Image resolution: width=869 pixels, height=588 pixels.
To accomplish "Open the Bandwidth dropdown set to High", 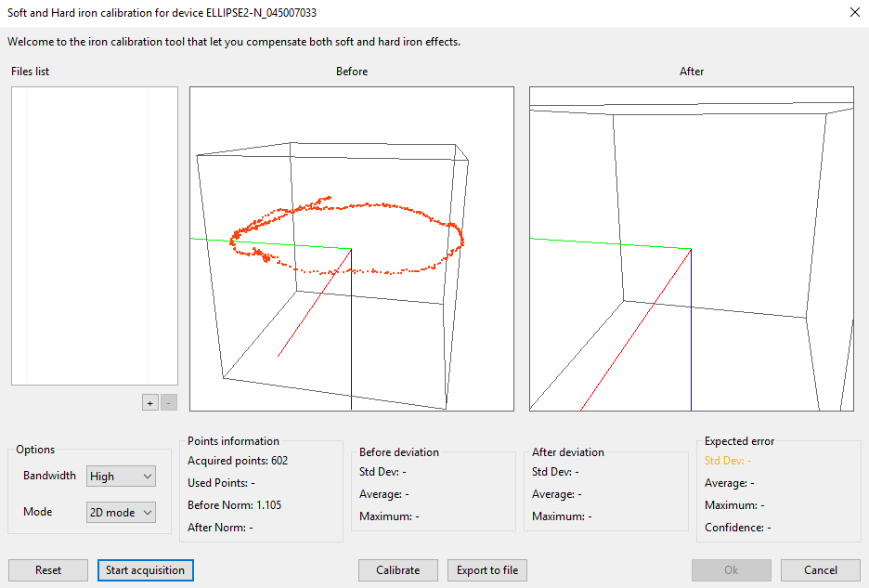I will 121,476.
